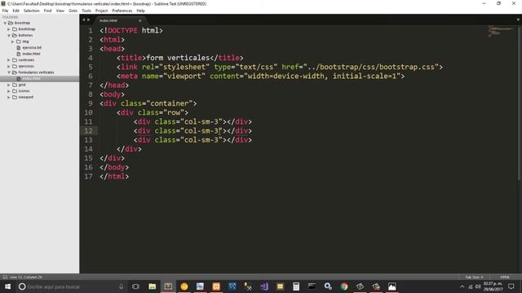
Task: Expand the iconos folder arrow
Action: click(x=9, y=91)
